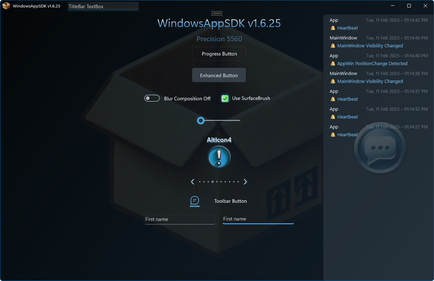Click timestamp Tue, 11 Feb 2025 – 01:14:42 PM

(x=397, y=20)
